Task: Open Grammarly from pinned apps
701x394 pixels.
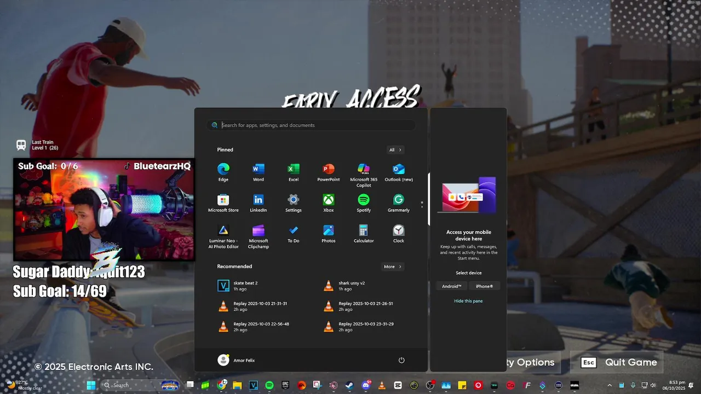Action: click(x=399, y=202)
